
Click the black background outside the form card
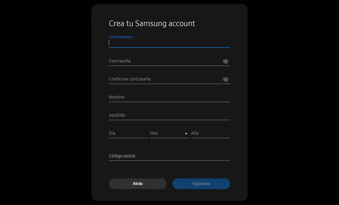pyautogui.click(x=42, y=102)
